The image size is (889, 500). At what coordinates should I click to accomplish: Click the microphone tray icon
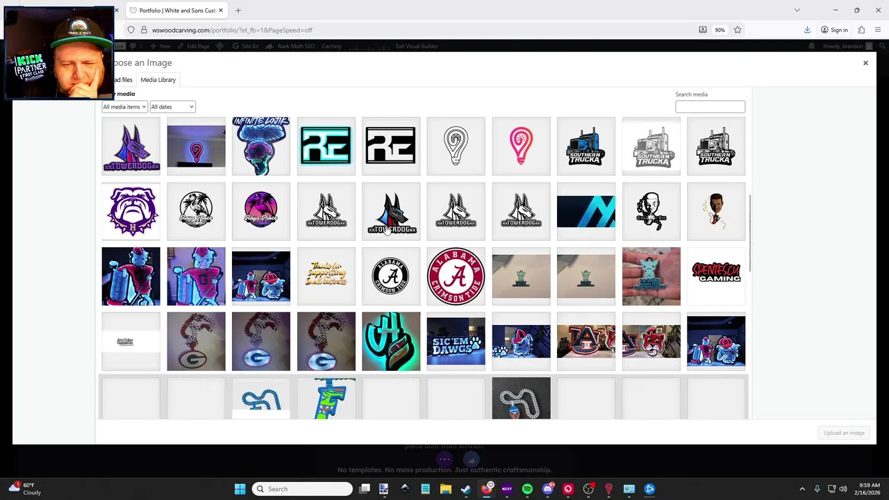[x=817, y=489]
